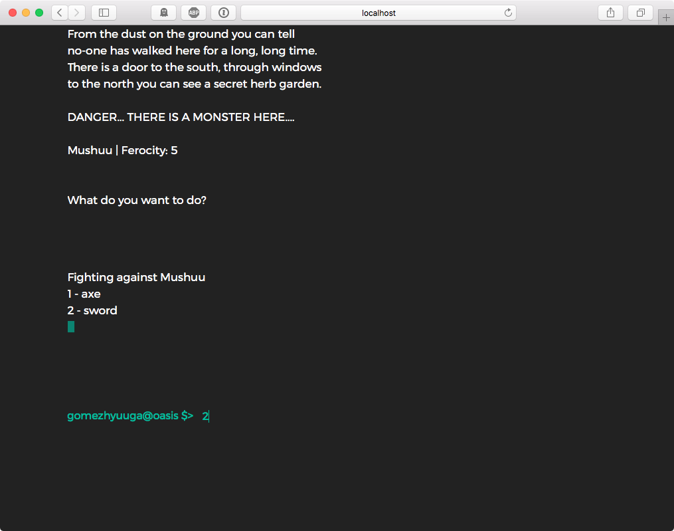Open a new tab with plus button
Screen dimensions: 674x531
(x=665, y=18)
